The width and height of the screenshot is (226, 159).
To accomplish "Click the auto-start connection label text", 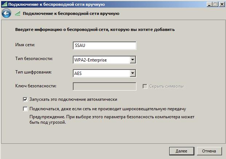I will 73,99.
